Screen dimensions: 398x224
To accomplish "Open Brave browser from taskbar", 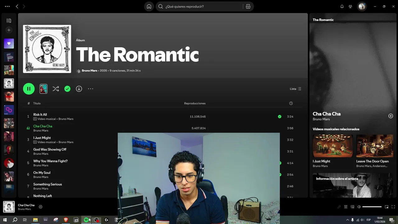I will coord(66,220).
